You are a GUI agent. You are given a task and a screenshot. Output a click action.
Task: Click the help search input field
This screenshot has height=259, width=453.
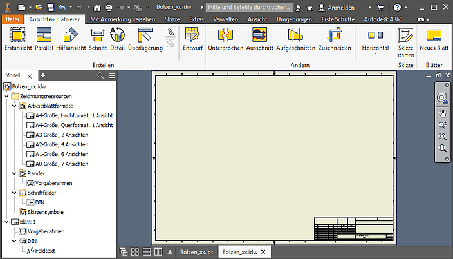pyautogui.click(x=248, y=7)
